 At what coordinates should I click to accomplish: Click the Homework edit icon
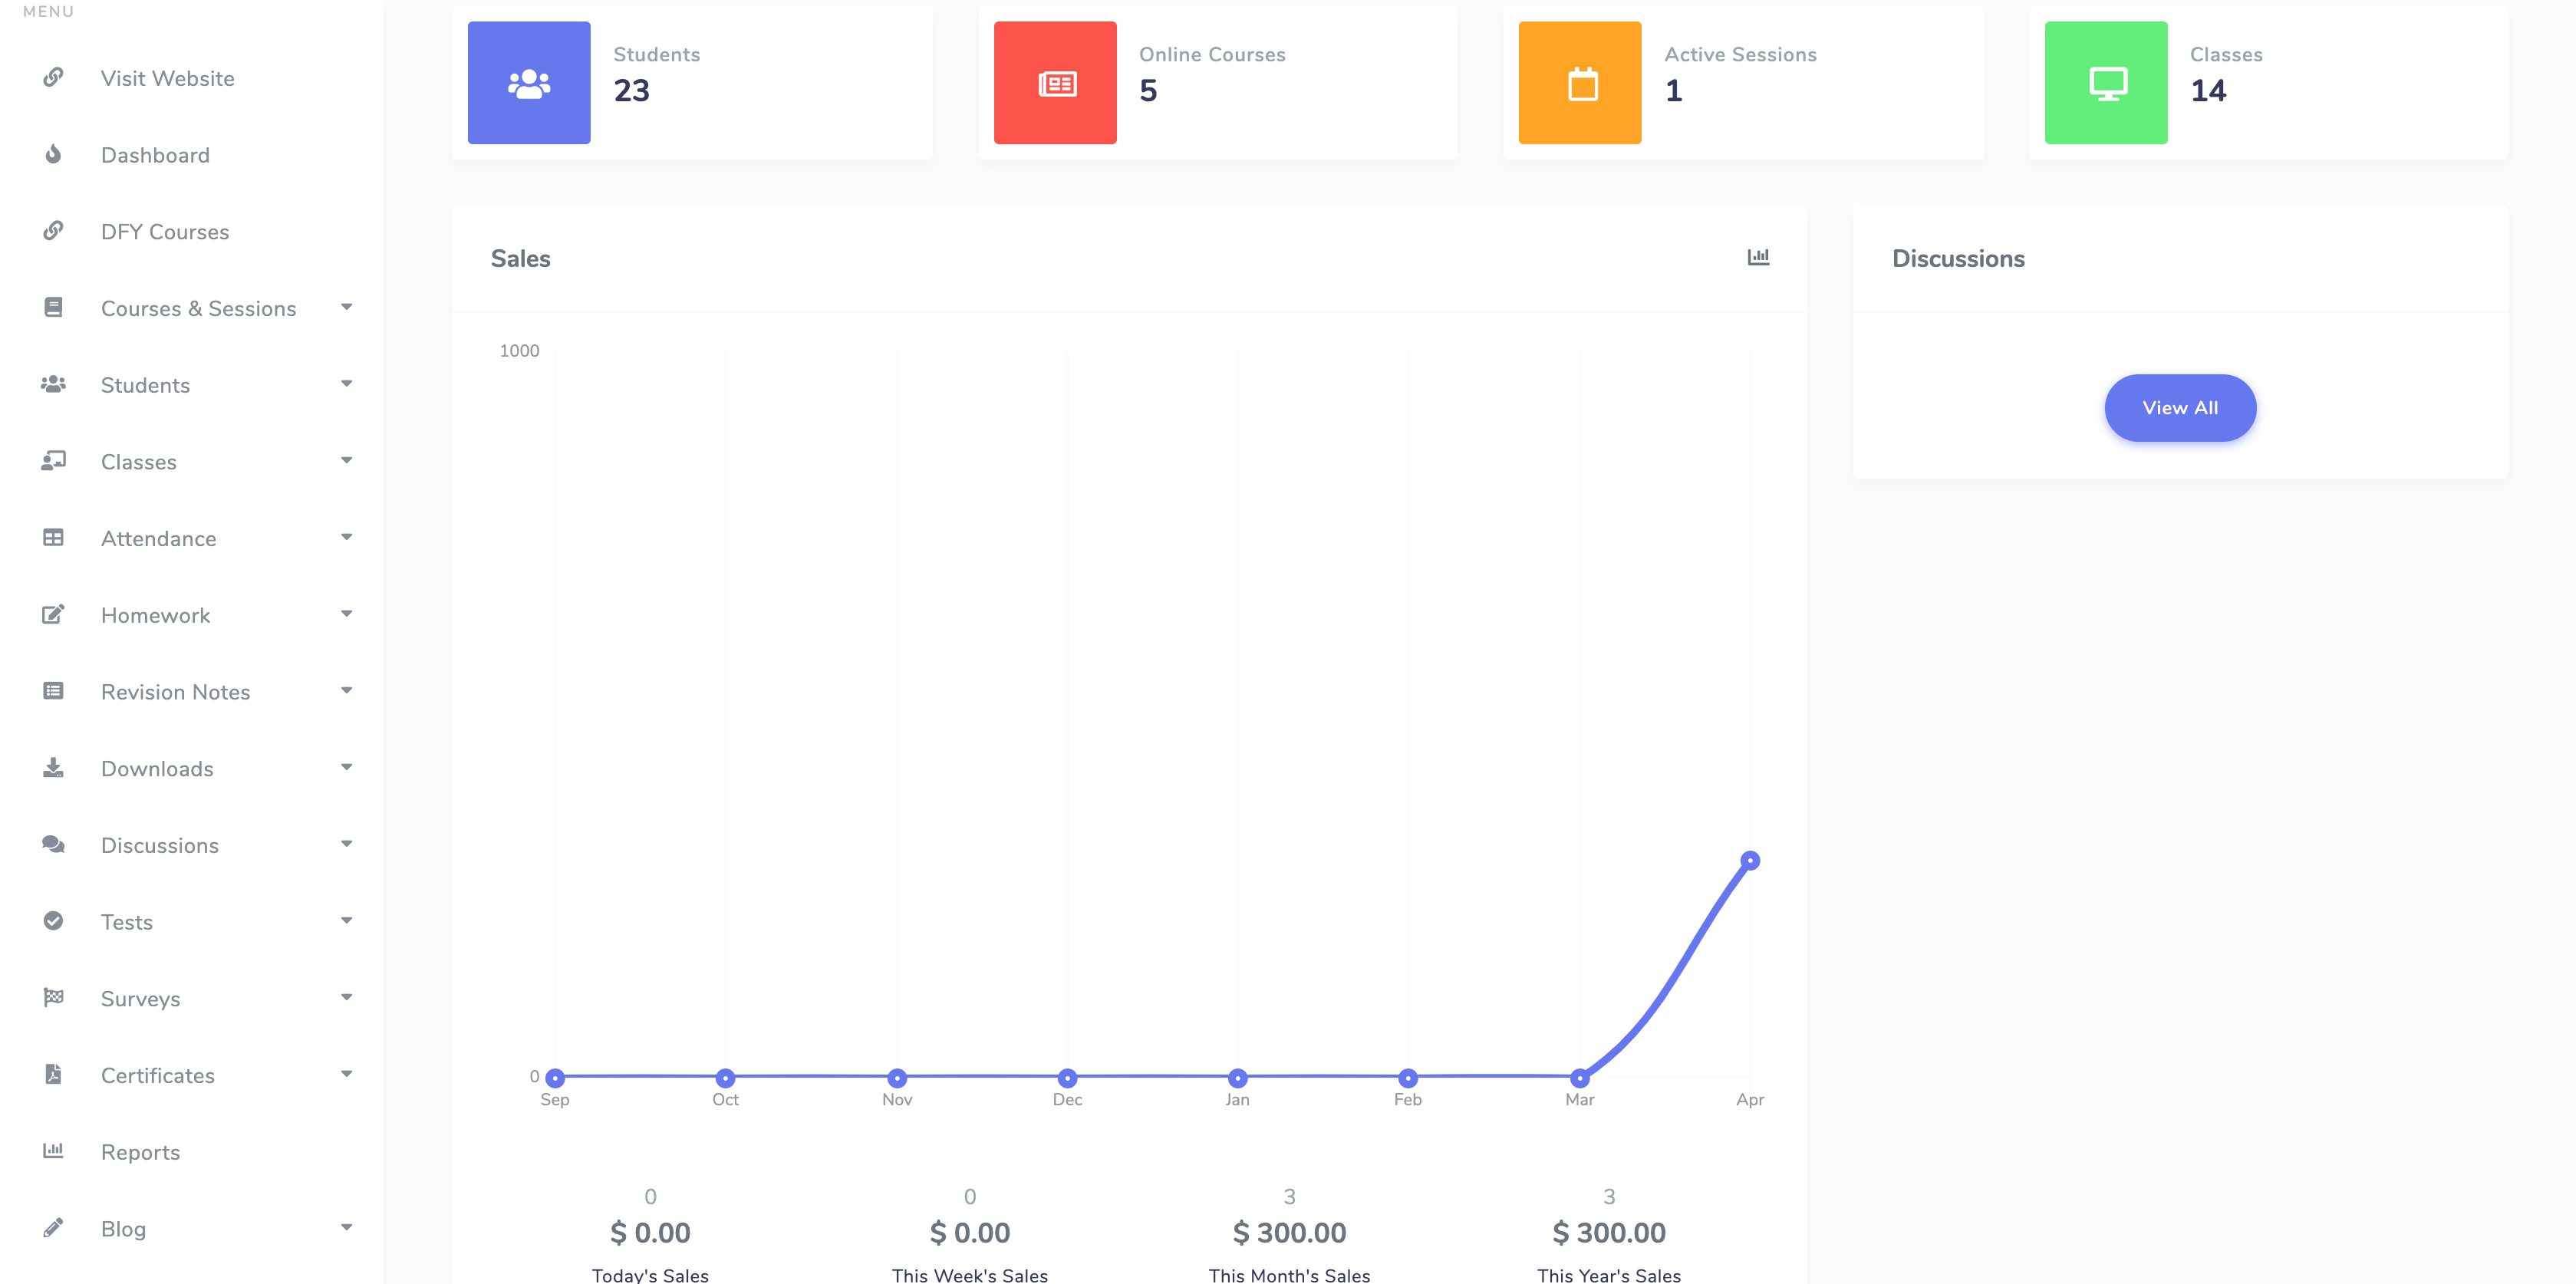(x=53, y=614)
